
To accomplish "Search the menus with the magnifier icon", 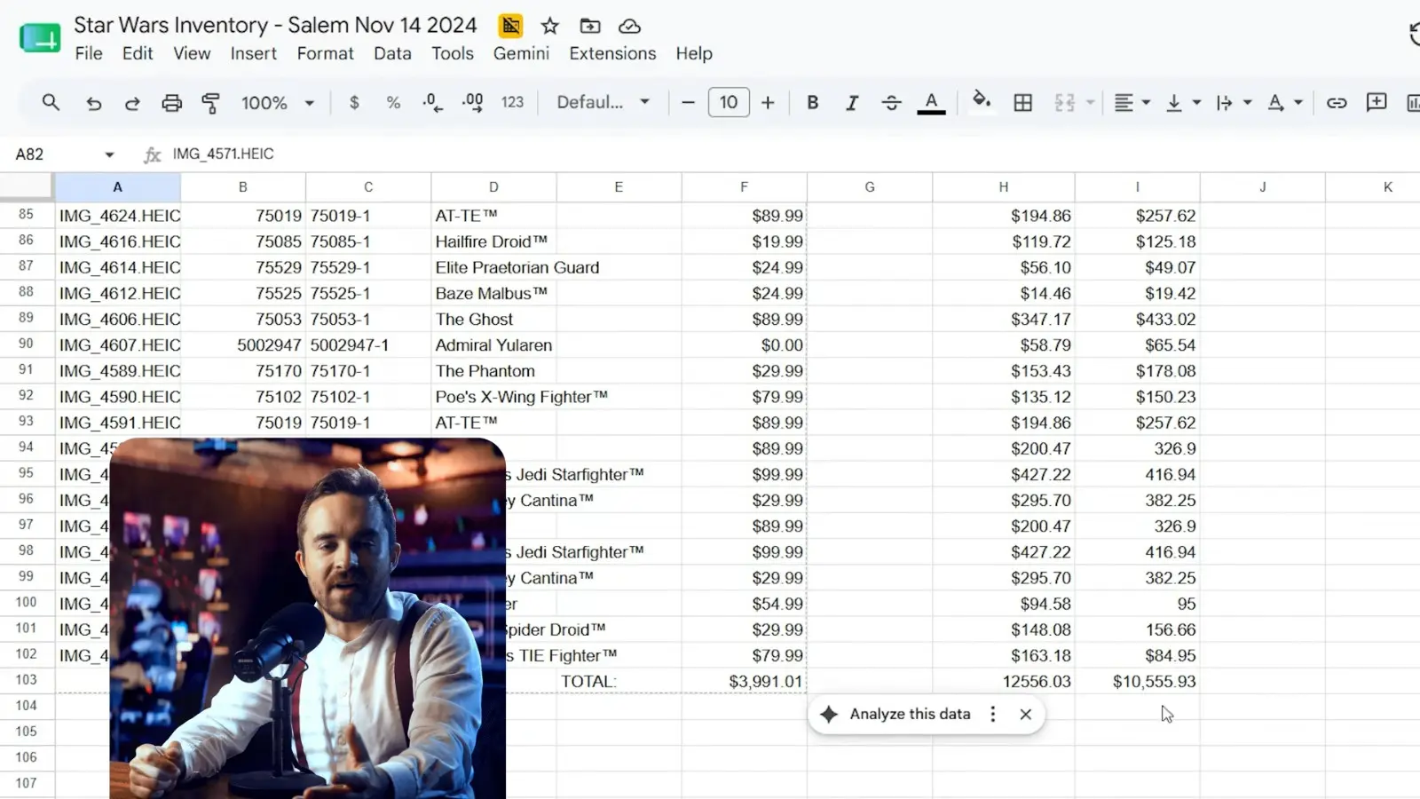I will [x=51, y=102].
